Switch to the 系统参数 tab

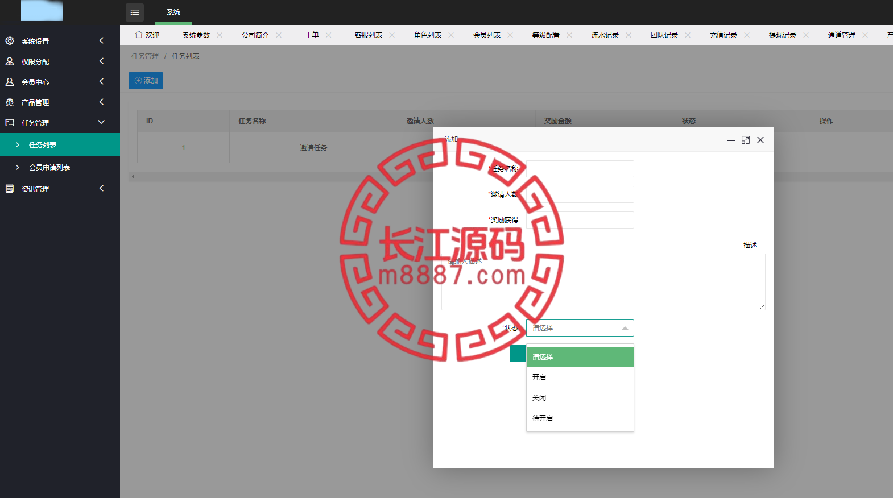[196, 35]
